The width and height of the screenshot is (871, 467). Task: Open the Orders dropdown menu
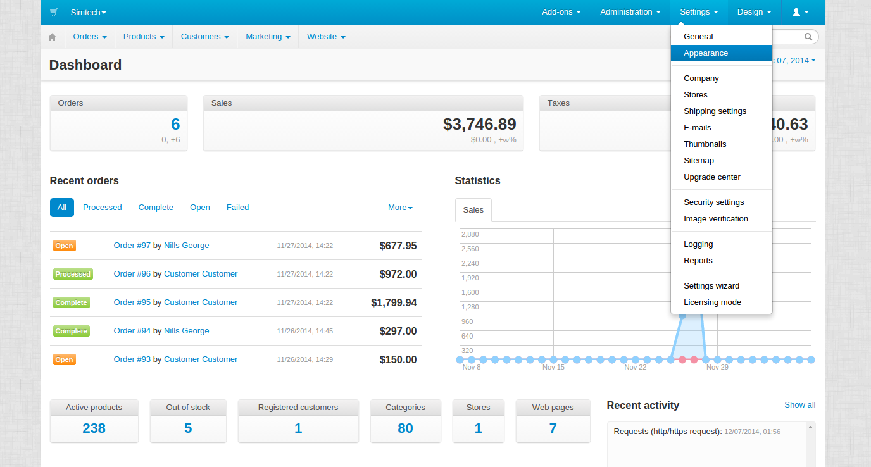[x=89, y=37]
